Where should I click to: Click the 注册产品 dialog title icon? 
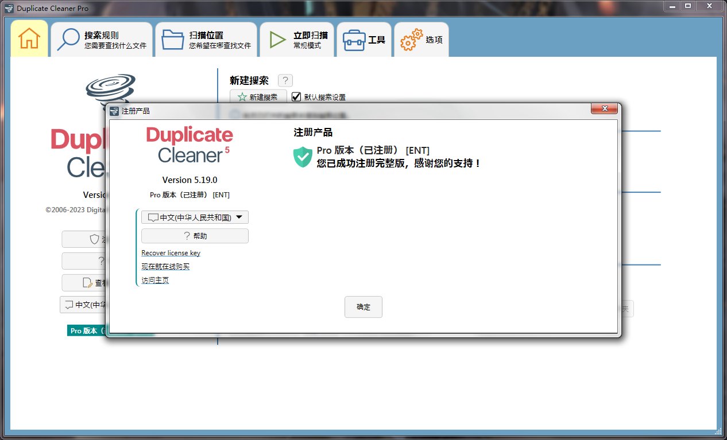[114, 111]
